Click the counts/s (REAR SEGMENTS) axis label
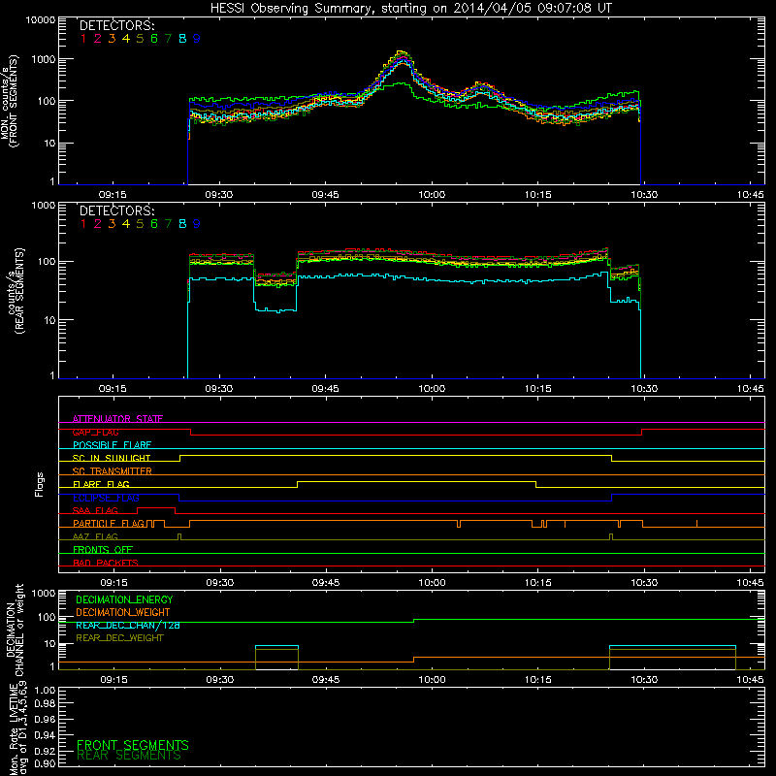The image size is (776, 776). click(16, 290)
